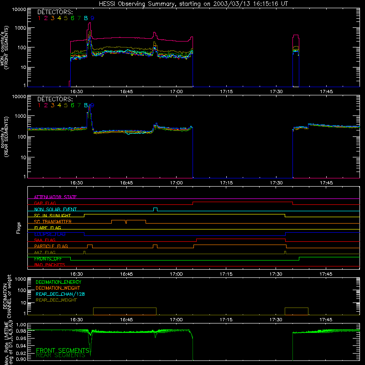This screenshot has height=365, width=365.
Task: Click the REAR SEGMENTS legend in livetime plot
Action: pyautogui.click(x=61, y=355)
